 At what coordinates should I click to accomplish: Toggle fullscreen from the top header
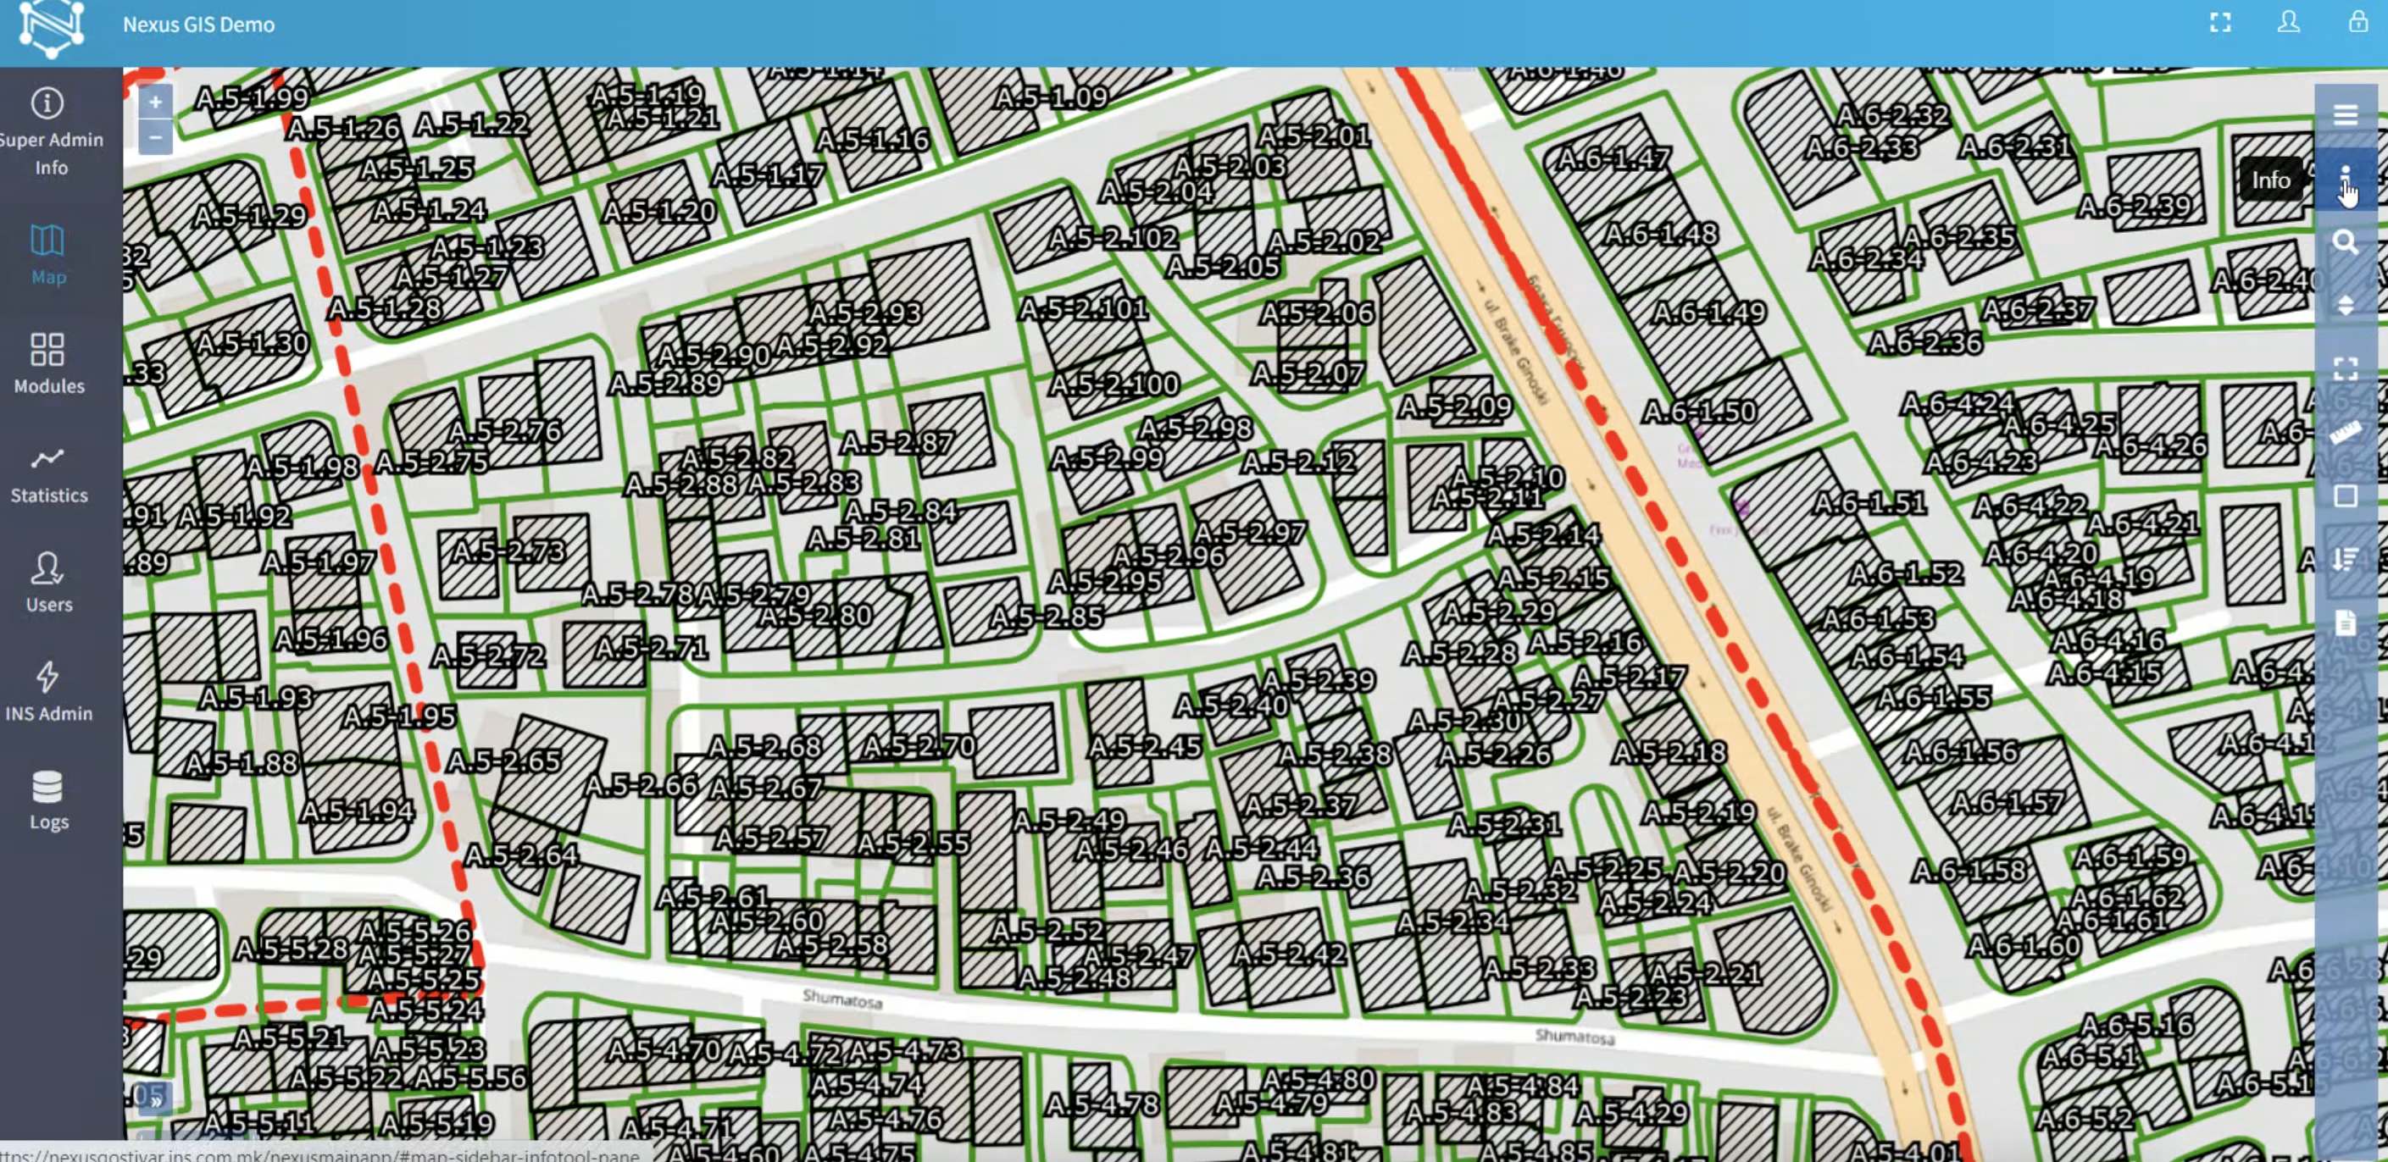tap(2220, 22)
